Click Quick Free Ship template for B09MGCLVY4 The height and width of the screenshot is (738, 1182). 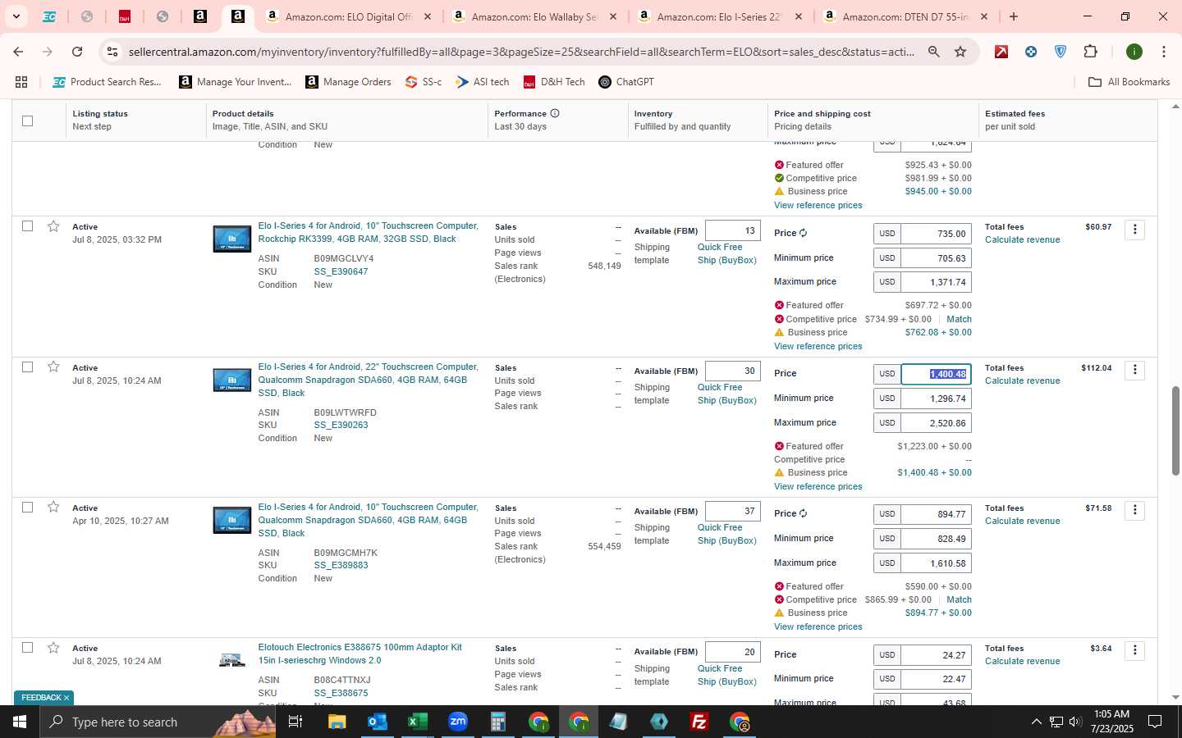click(726, 253)
